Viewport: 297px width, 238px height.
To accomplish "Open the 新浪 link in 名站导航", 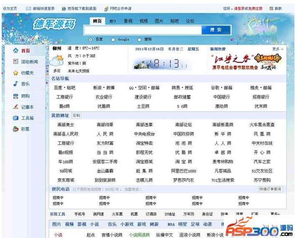I will pyautogui.click(x=97, y=88).
